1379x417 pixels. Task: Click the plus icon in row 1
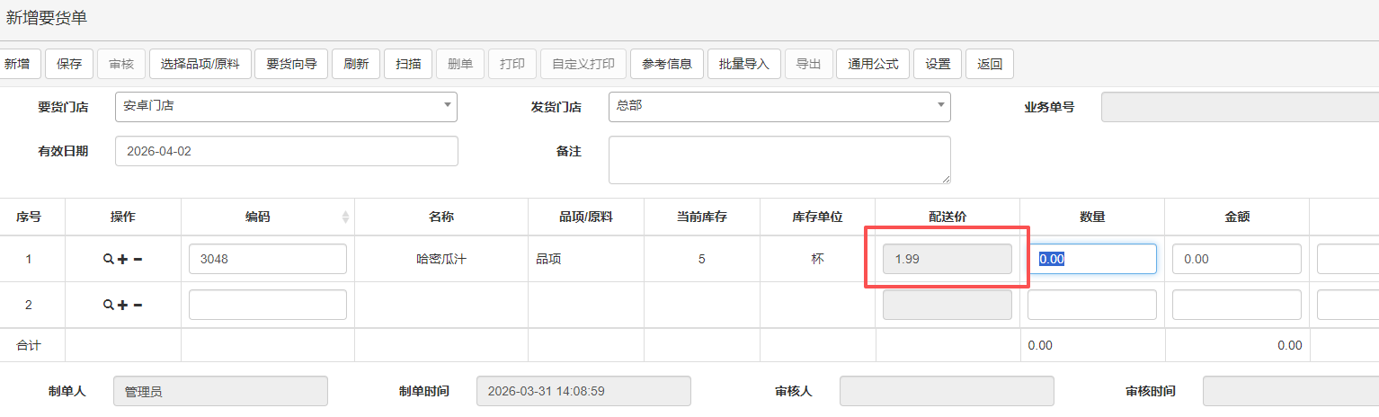coord(123,259)
